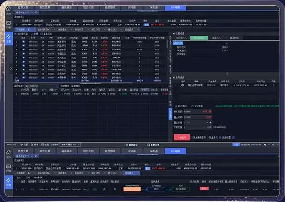Click the red one-click arbitrage button

(x=182, y=137)
